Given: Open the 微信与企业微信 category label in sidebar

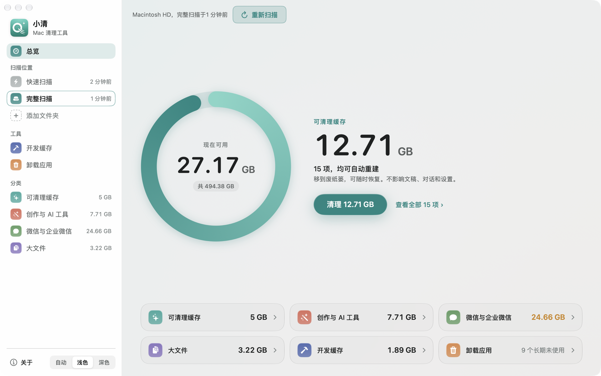Looking at the screenshot, I should pos(49,231).
